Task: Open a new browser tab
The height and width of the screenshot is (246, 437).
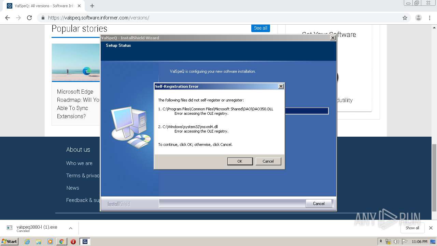Action: (x=92, y=6)
